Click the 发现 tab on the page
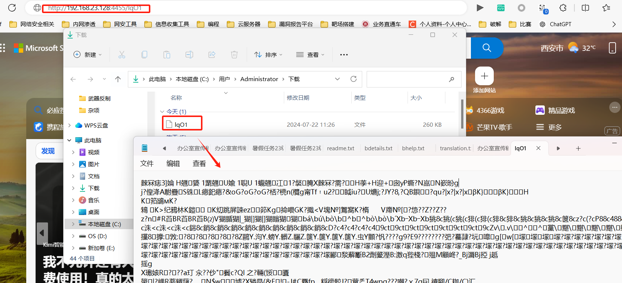This screenshot has width=622, height=283. 48,151
